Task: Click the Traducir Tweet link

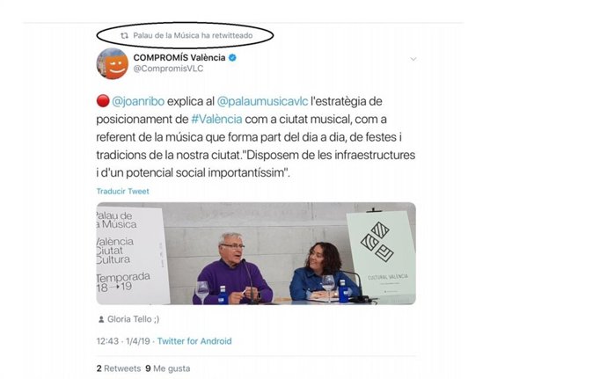Action: coord(122,191)
